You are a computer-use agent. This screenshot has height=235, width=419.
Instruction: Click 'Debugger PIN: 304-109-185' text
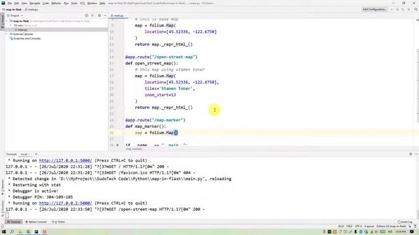tap(43, 197)
